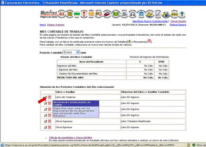
Task: Open the Registro de Contribuyentes icon
Action: pos(62,14)
